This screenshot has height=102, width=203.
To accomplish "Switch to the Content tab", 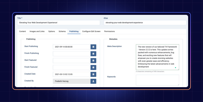I will (x=22, y=31).
